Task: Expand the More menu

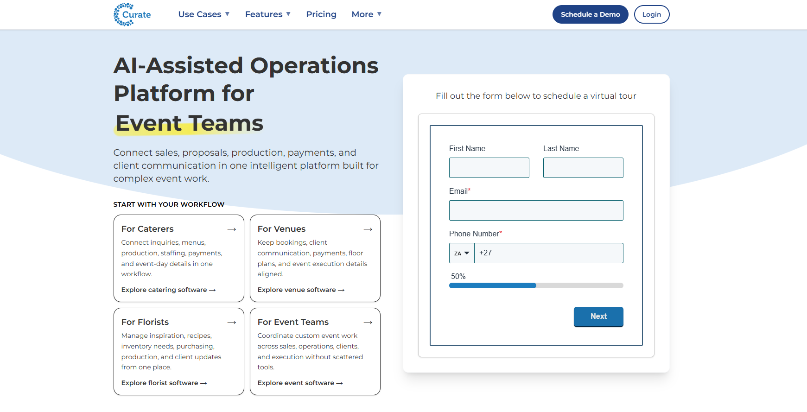Action: [367, 14]
